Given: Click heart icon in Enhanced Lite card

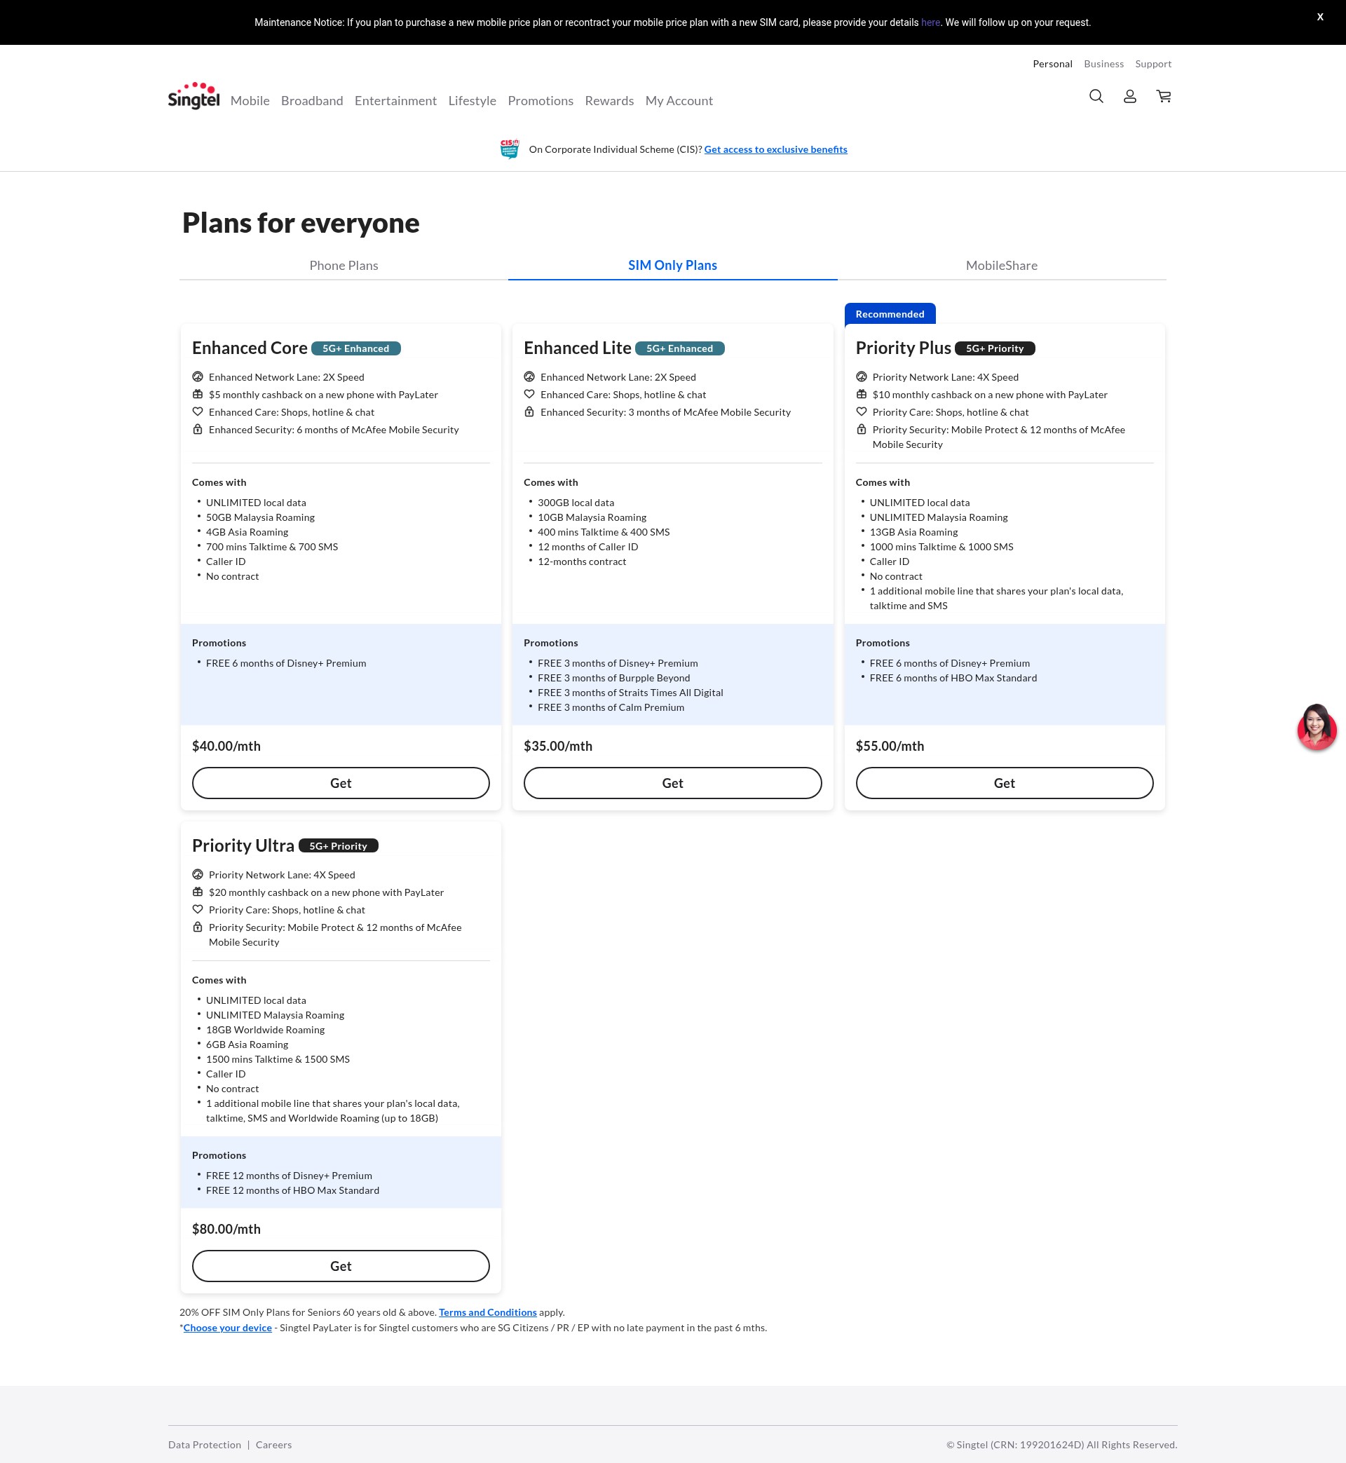Looking at the screenshot, I should click(x=529, y=394).
